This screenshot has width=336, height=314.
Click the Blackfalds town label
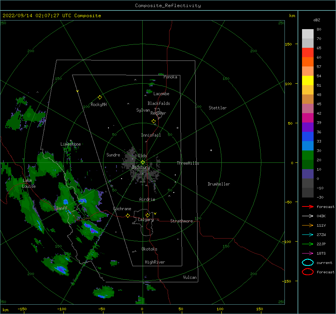(159, 103)
